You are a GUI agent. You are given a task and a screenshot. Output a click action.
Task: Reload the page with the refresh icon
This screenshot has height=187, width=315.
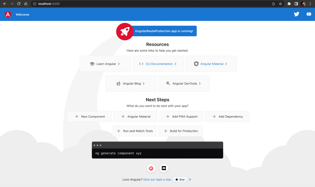(x=19, y=4)
